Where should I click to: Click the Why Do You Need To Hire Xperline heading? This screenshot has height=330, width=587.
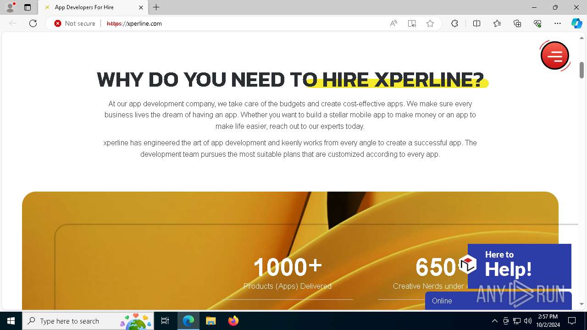click(x=290, y=80)
